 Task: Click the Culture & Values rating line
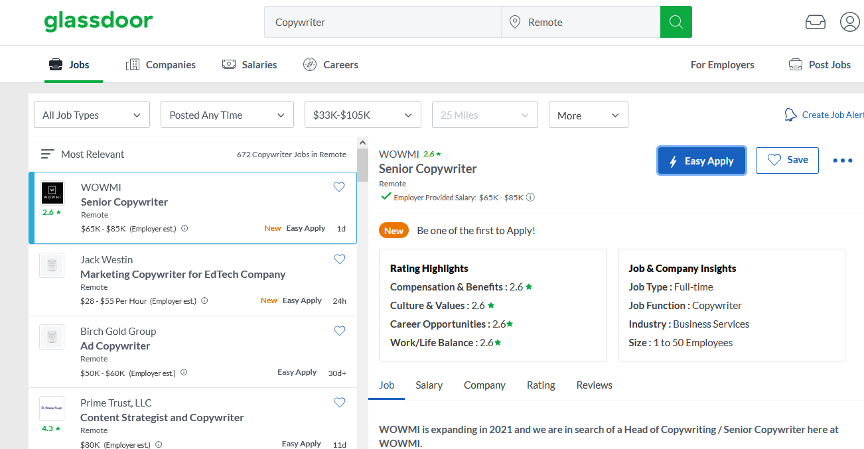[443, 306]
